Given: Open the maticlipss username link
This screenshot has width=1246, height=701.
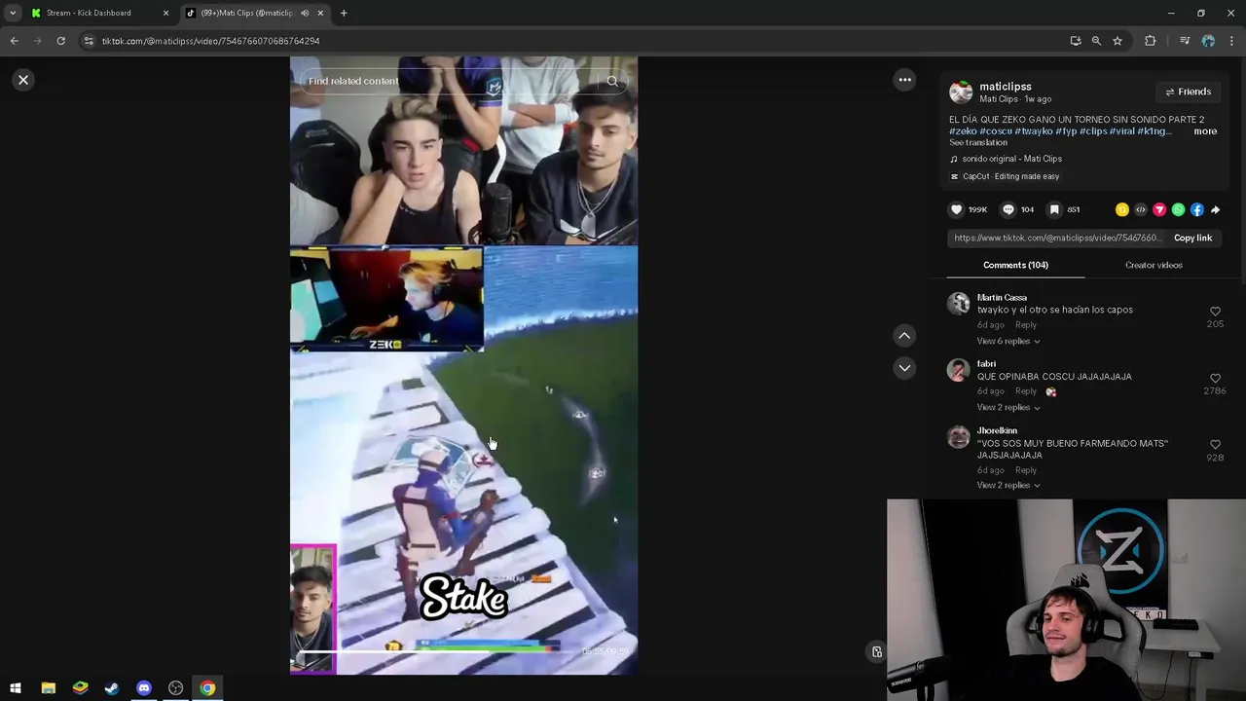Looking at the screenshot, I should 1005,87.
